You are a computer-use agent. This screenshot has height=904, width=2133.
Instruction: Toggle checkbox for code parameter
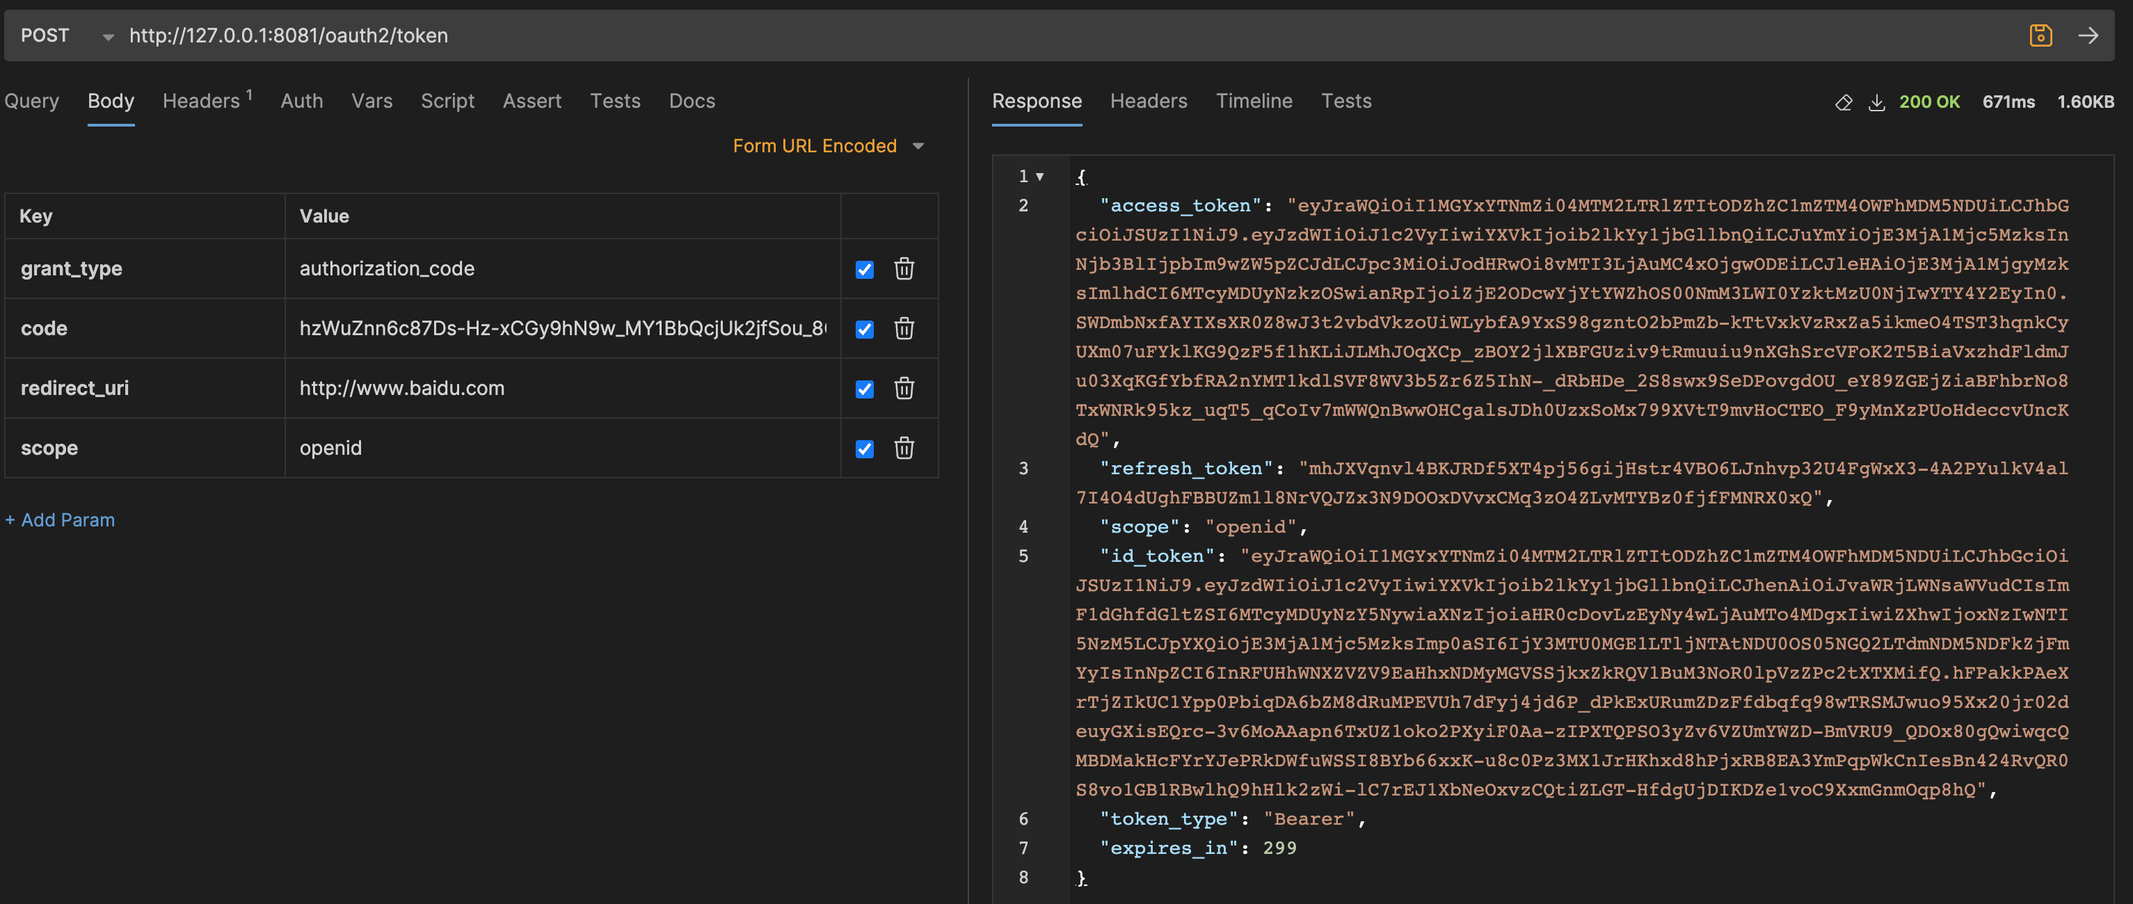864,328
